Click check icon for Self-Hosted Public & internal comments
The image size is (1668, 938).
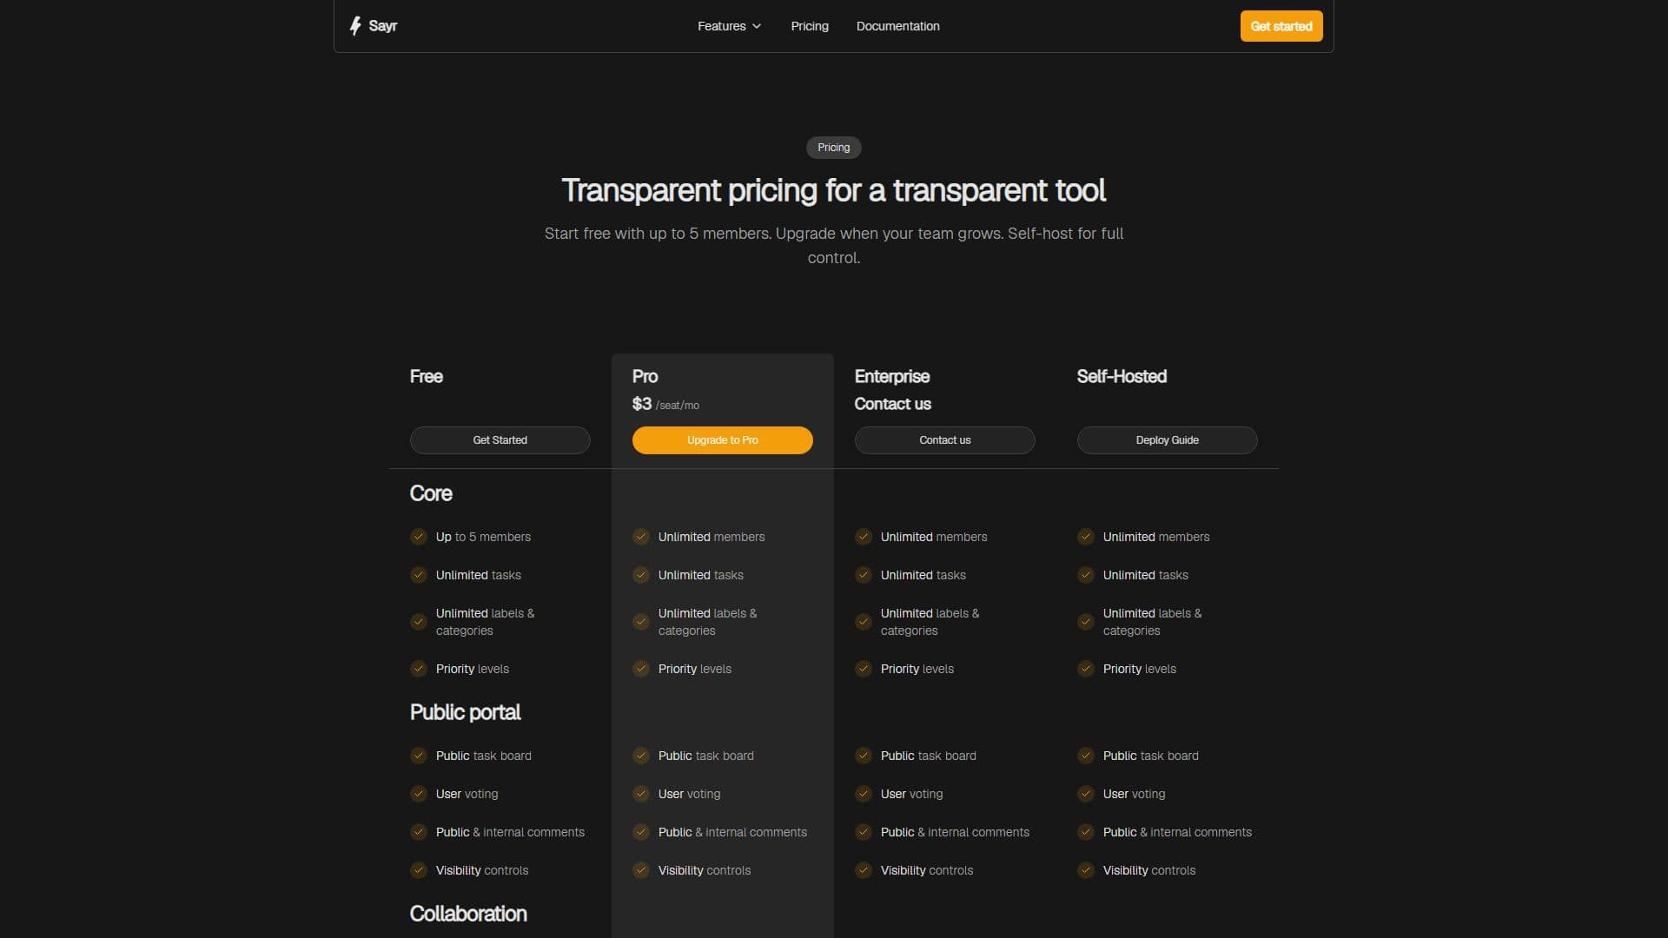1086,832
